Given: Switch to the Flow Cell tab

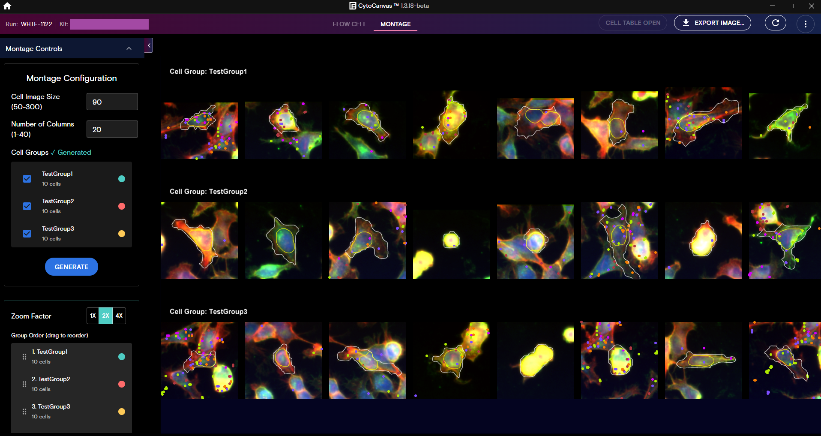Looking at the screenshot, I should point(349,24).
